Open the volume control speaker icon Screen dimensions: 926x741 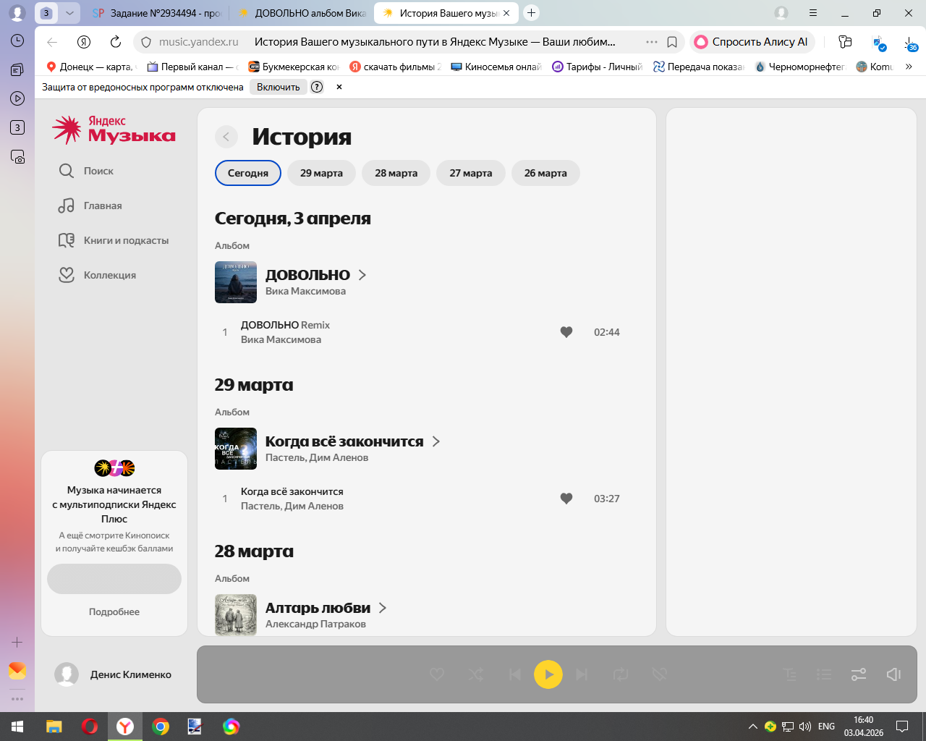click(893, 674)
